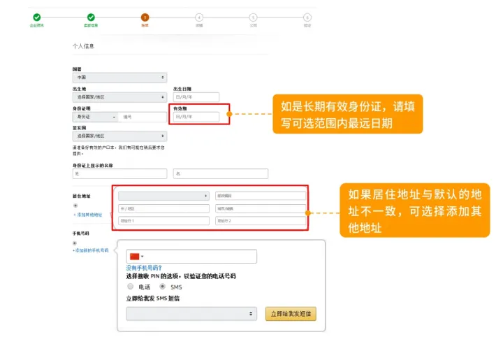
Task: Click the 立即给我发 SMS 短信 label
Action: (153, 299)
